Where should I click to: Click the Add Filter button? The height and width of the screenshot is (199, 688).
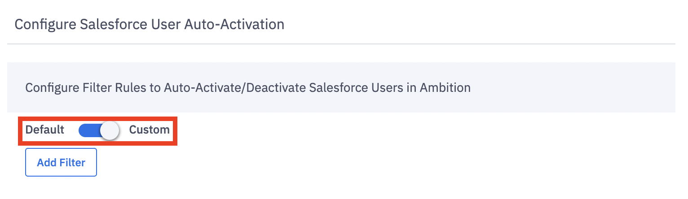(x=61, y=162)
